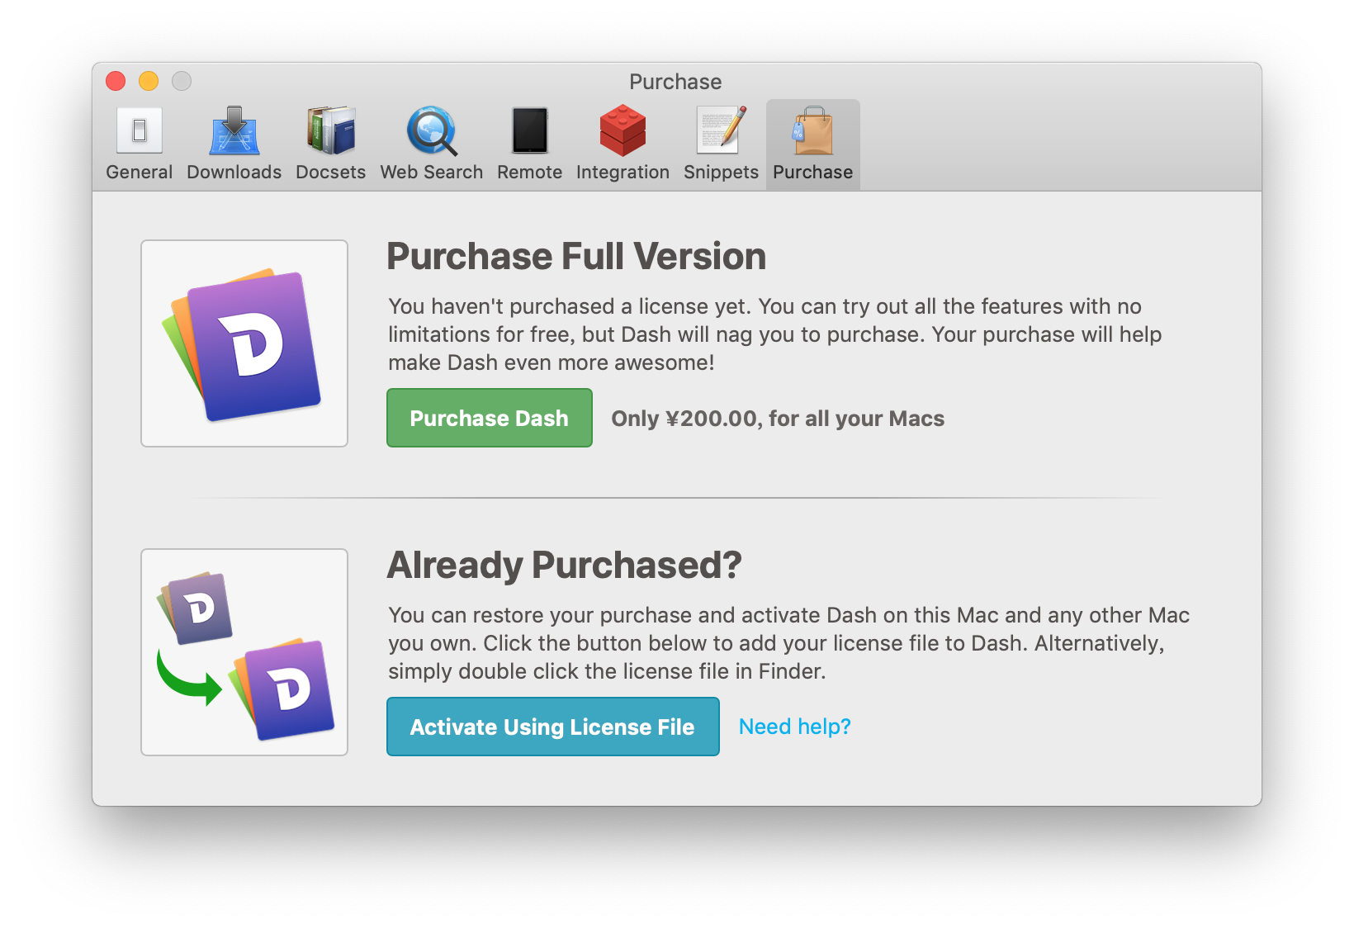Click the 'Purchase' window title text

[675, 82]
